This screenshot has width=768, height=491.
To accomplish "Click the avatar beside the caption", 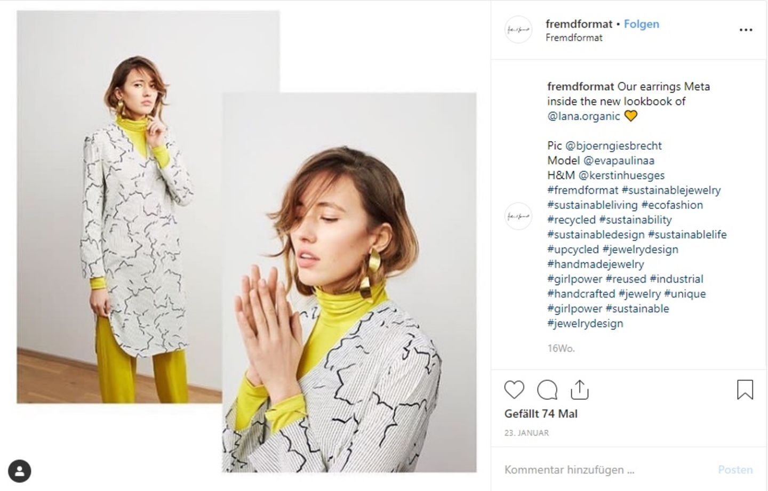I will [x=518, y=216].
